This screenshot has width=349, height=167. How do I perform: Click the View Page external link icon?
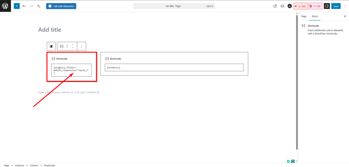click(275, 6)
